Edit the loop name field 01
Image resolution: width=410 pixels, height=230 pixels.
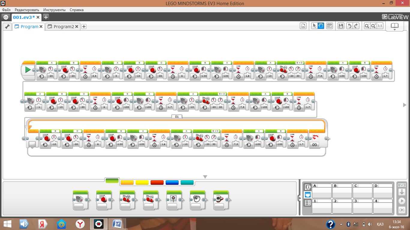point(177,116)
